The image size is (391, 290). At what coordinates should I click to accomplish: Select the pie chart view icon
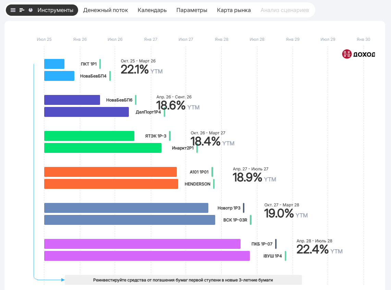click(31, 10)
